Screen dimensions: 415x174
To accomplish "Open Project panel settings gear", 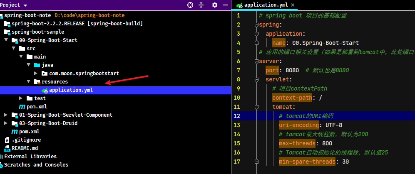I will [x=215, y=5].
